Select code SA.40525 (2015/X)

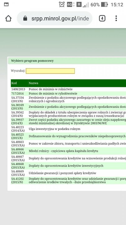(x=17, y=136)
